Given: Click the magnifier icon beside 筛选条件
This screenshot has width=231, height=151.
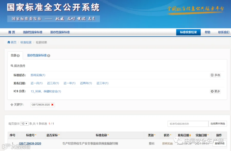Looking at the screenshot, I should (12, 66).
